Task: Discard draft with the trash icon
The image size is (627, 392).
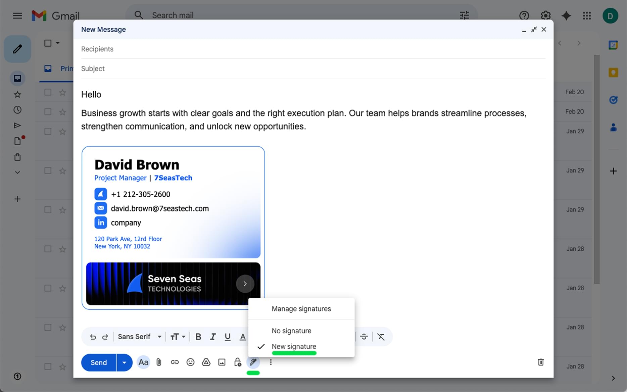Action: coord(541,362)
